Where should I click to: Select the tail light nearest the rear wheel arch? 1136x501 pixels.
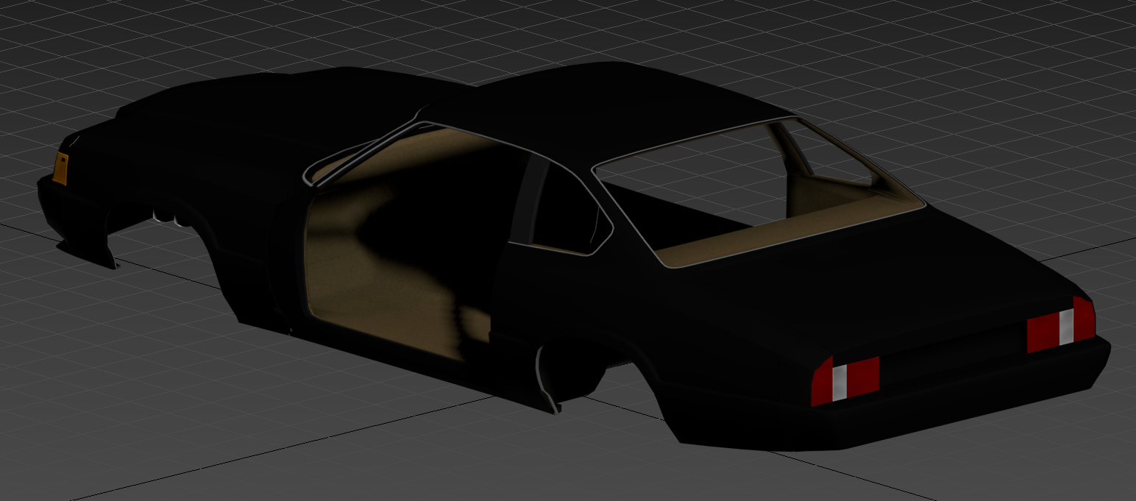tap(845, 381)
